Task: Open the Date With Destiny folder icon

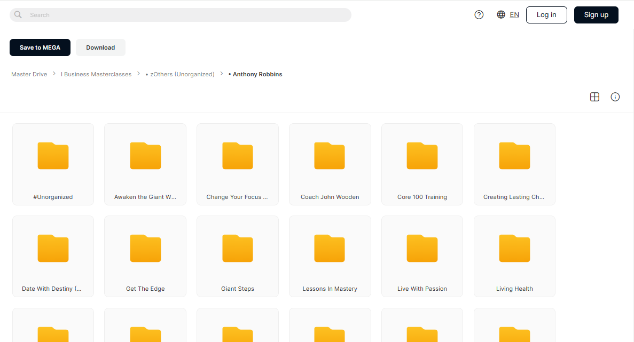Action: (x=53, y=248)
